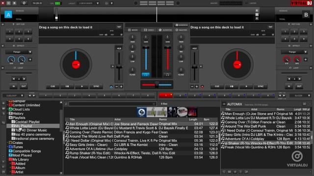Click hot cue pad 6 on right deck
The width and height of the screenshot is (314, 176).
click(304, 39)
